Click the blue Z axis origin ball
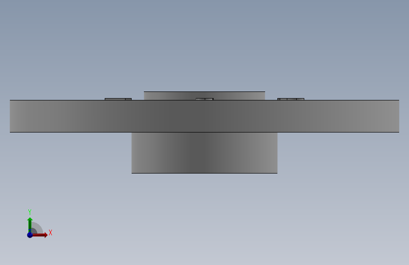Viewport: 409px width, 265px height. (30, 235)
